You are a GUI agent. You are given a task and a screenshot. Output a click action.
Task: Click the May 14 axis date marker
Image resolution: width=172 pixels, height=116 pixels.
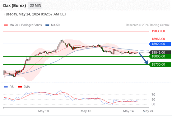pyautogui.click(x=128, y=111)
